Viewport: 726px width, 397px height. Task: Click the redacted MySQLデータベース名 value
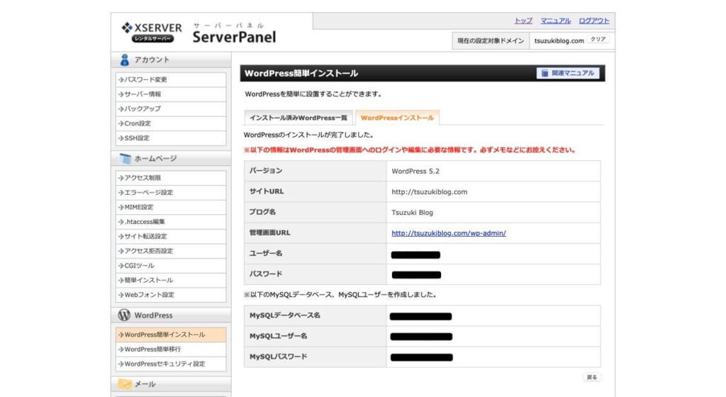click(x=420, y=316)
